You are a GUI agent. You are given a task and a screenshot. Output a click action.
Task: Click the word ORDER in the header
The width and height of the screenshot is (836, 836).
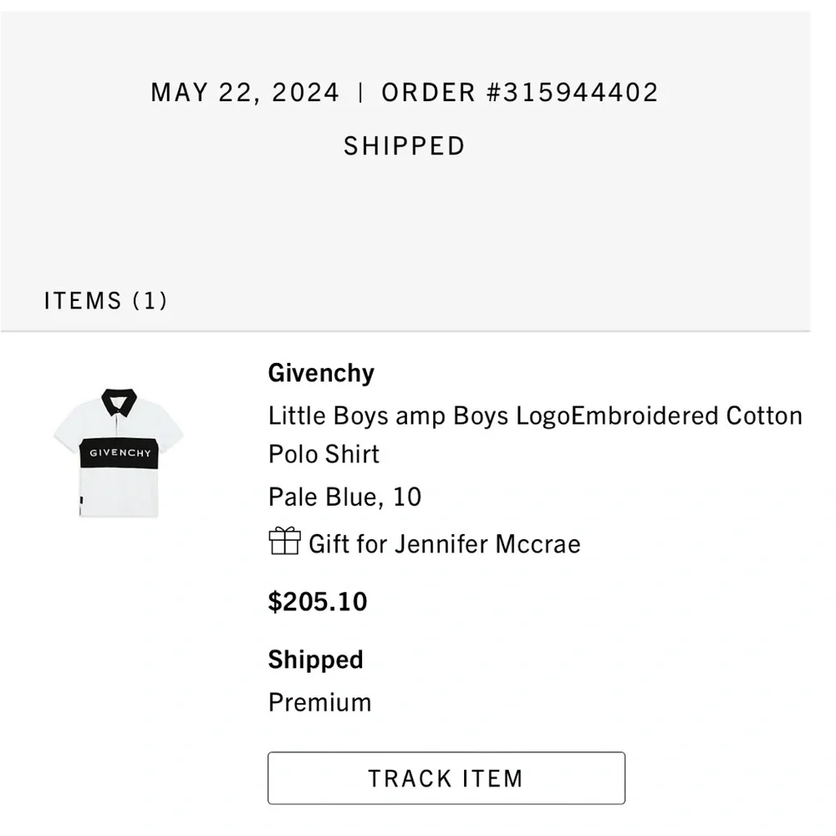[x=428, y=93]
